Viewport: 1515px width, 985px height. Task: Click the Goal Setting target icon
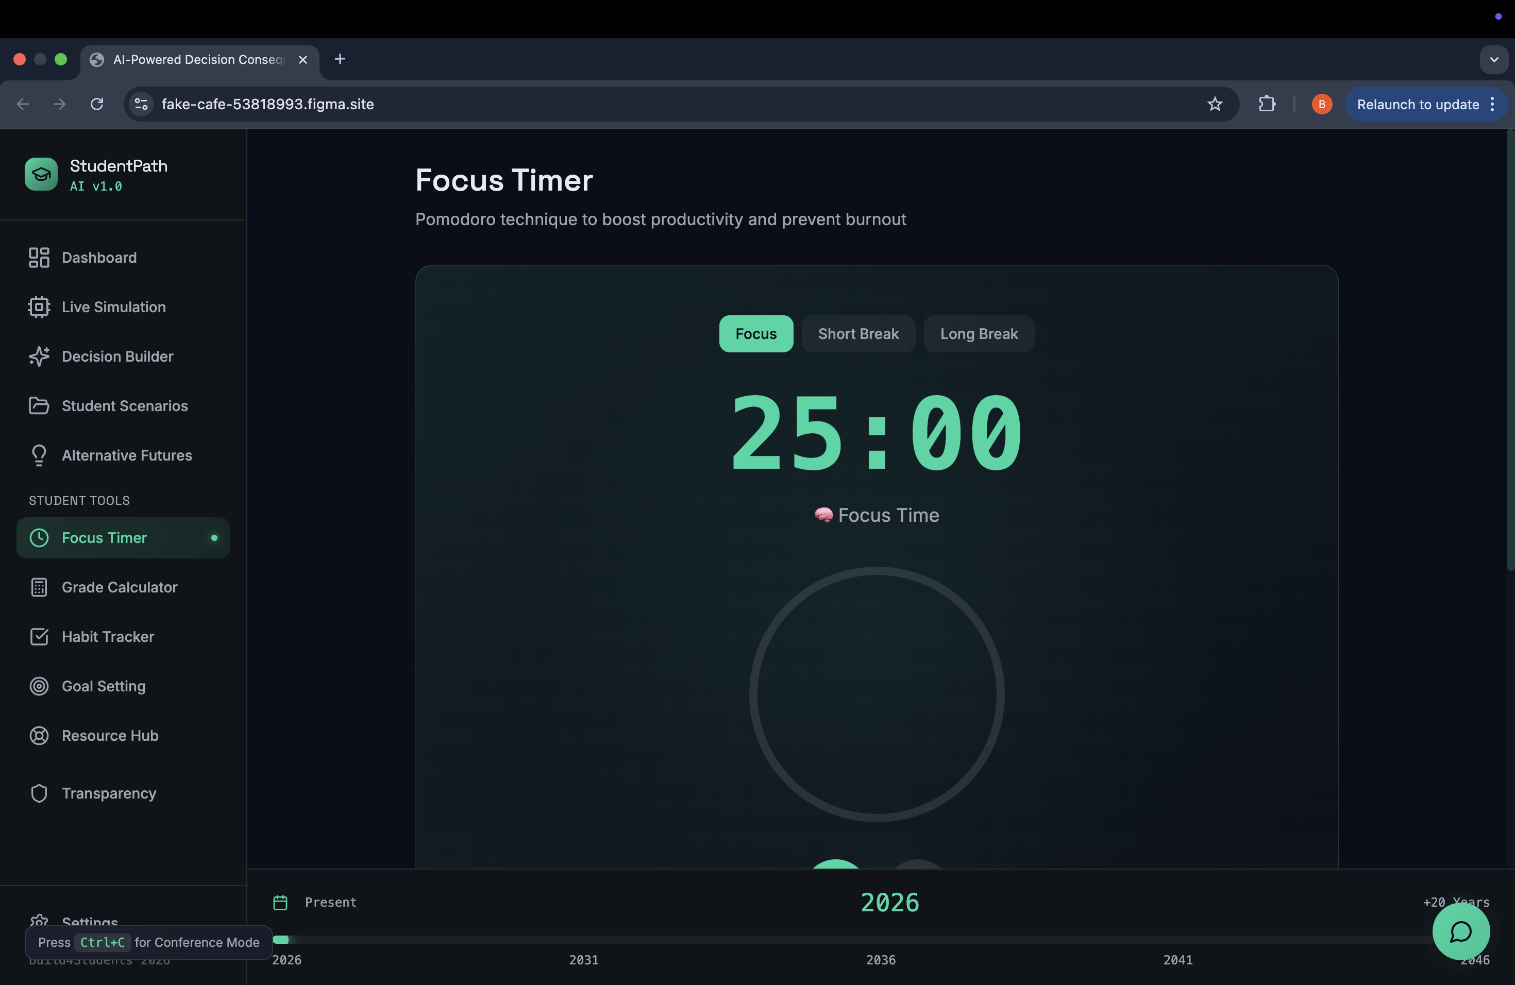point(39,686)
